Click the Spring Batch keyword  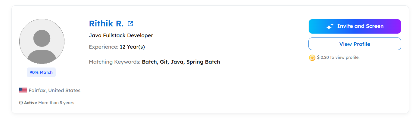(x=203, y=62)
